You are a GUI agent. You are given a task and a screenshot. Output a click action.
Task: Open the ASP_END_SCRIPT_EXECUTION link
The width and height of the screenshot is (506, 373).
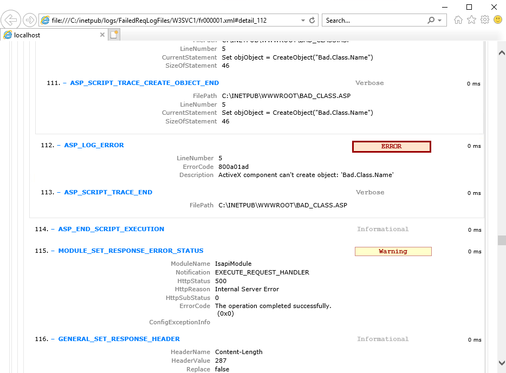tap(111, 229)
